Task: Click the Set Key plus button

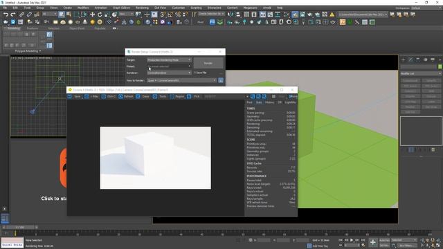Action: 372,242
